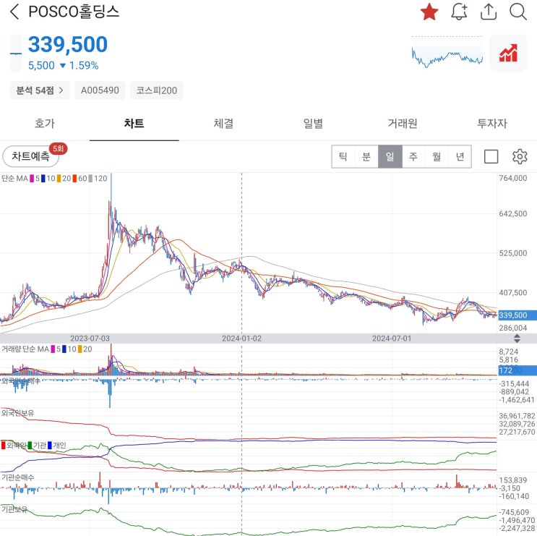The image size is (537, 536).
Task: Open the mini intraday sparkline chart
Action: click(x=447, y=52)
